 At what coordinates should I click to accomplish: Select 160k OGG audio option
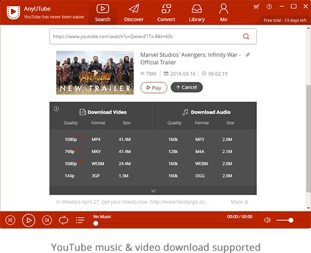tap(200, 175)
